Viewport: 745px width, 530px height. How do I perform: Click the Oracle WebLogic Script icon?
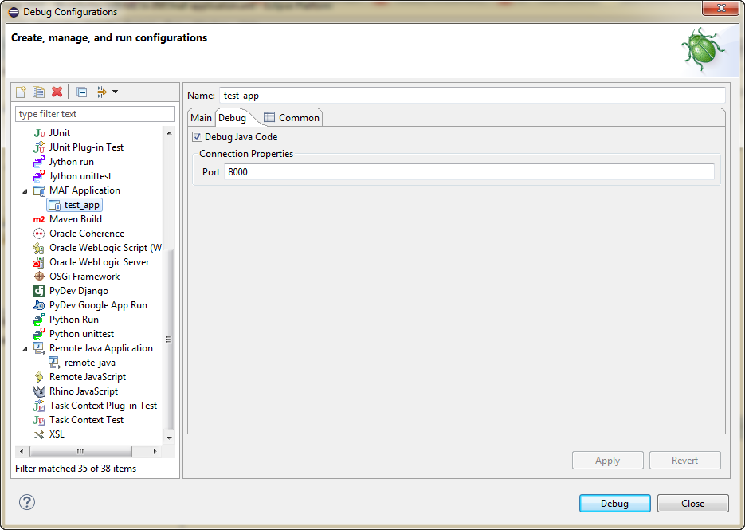point(39,248)
